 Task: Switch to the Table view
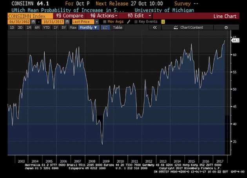(117, 28)
